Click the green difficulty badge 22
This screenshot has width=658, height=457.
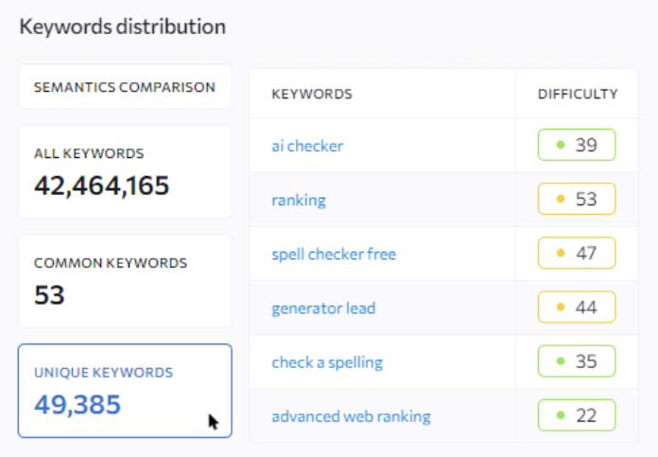click(x=577, y=415)
